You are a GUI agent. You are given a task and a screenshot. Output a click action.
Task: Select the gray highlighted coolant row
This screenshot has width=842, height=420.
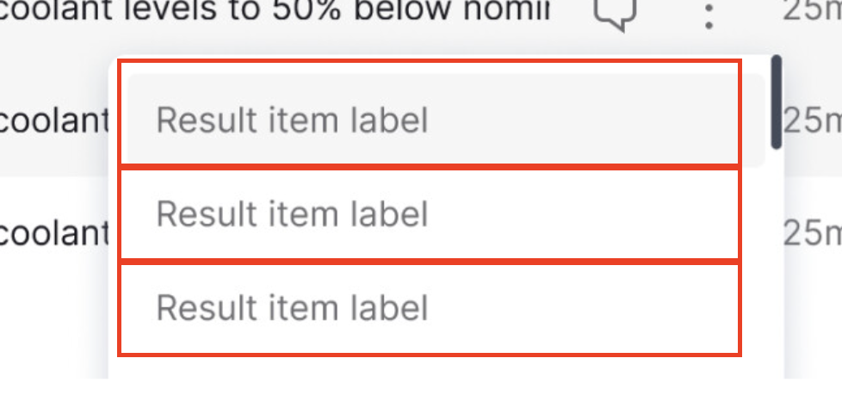pos(53,120)
